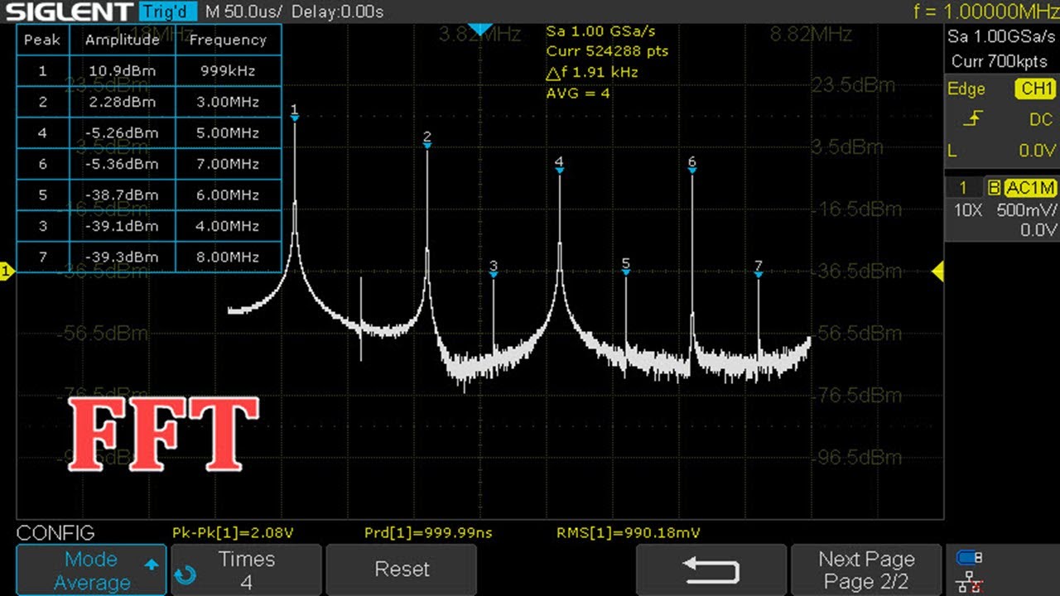Image resolution: width=1060 pixels, height=596 pixels.
Task: Click peak marker 3 on the spectrum
Action: tap(494, 269)
